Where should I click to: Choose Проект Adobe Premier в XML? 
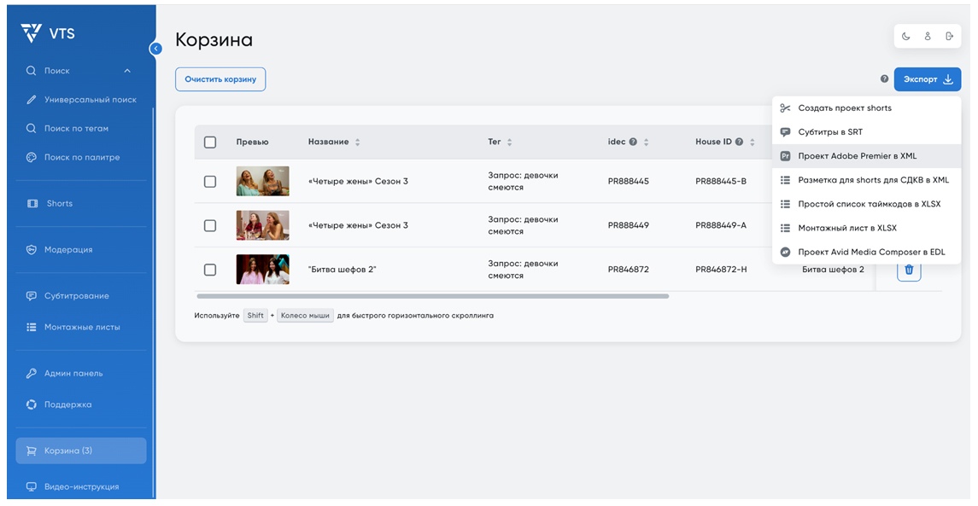[x=857, y=156]
